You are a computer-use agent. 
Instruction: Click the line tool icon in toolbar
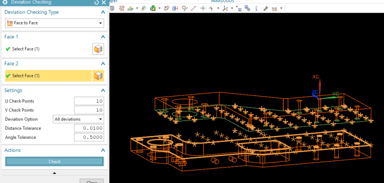click(193, 8)
